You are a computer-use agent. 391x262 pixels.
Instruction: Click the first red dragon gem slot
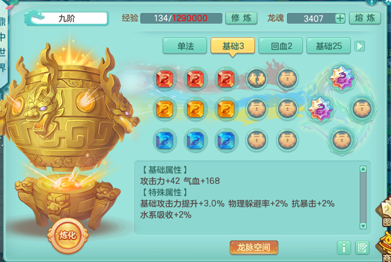tap(164, 79)
